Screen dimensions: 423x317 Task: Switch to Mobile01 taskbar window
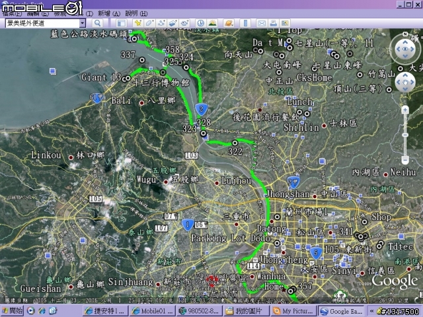152,311
